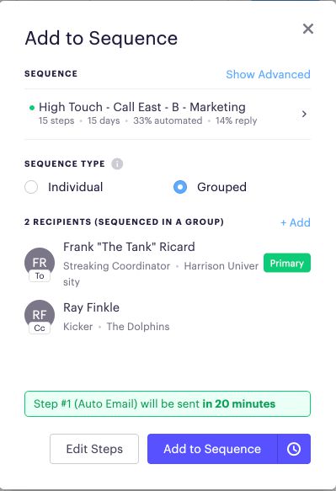Close the Add to Sequence dialog
336x491 pixels.
tap(308, 29)
